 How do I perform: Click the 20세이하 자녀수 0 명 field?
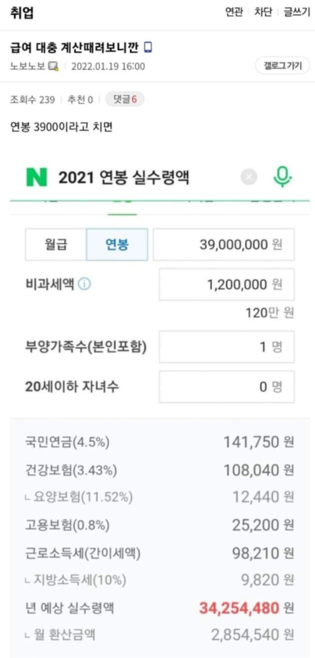tap(226, 386)
